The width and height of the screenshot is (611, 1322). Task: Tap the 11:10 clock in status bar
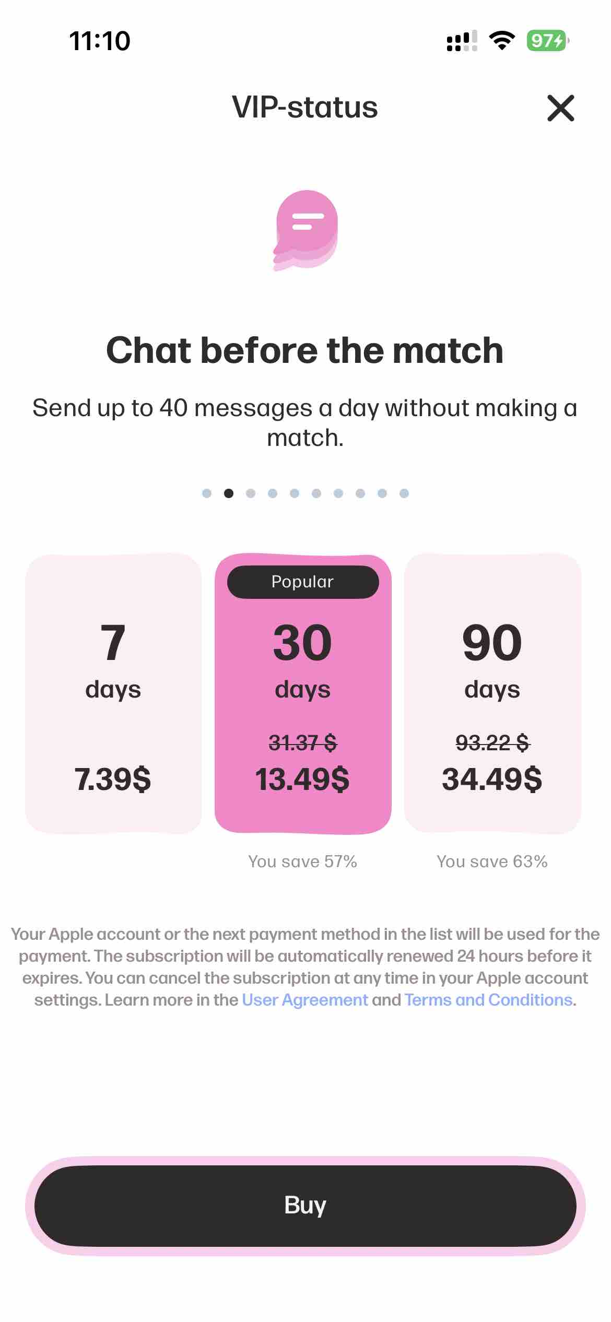tap(99, 41)
